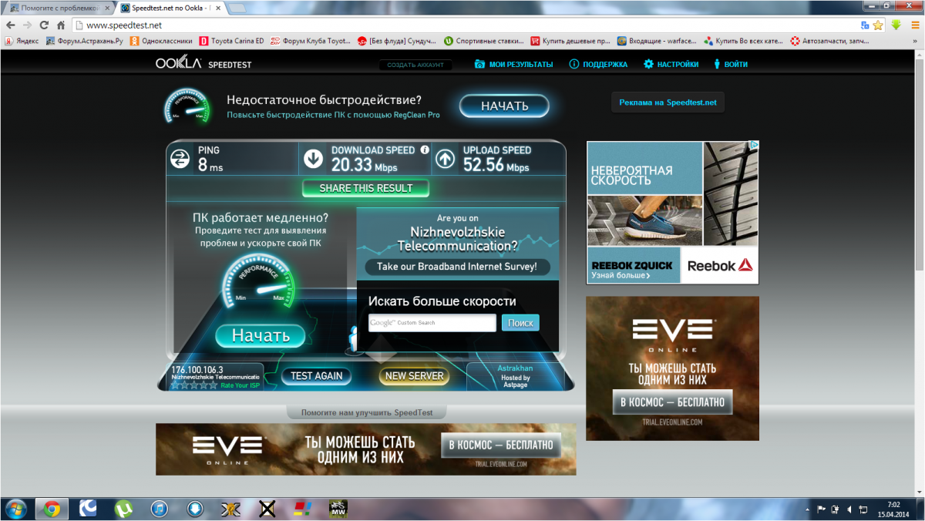The width and height of the screenshot is (925, 521).
Task: Click the info icon next to Download Speed
Action: point(425,150)
